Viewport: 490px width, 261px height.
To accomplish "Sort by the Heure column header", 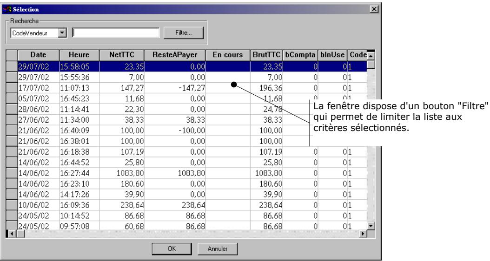I will tap(79, 55).
